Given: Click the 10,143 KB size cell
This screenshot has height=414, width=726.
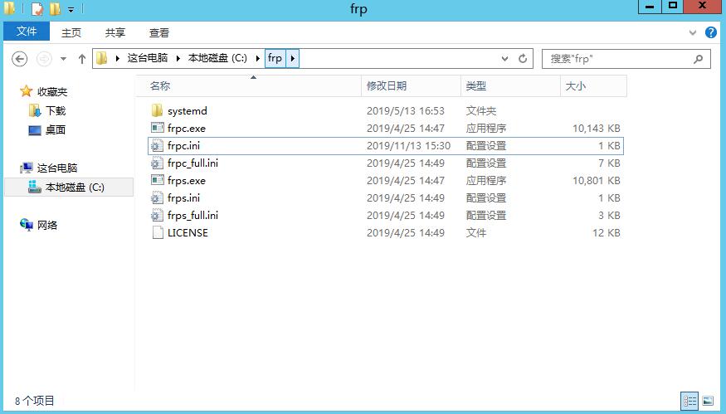Looking at the screenshot, I should click(597, 129).
